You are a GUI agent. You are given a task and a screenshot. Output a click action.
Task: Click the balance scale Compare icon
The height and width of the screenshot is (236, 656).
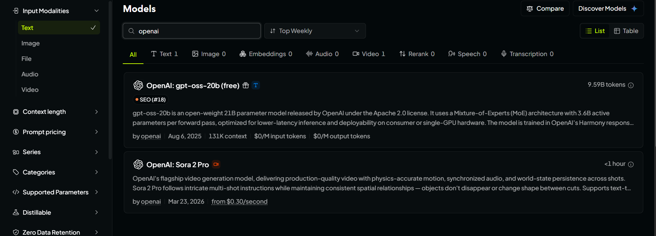[530, 9]
